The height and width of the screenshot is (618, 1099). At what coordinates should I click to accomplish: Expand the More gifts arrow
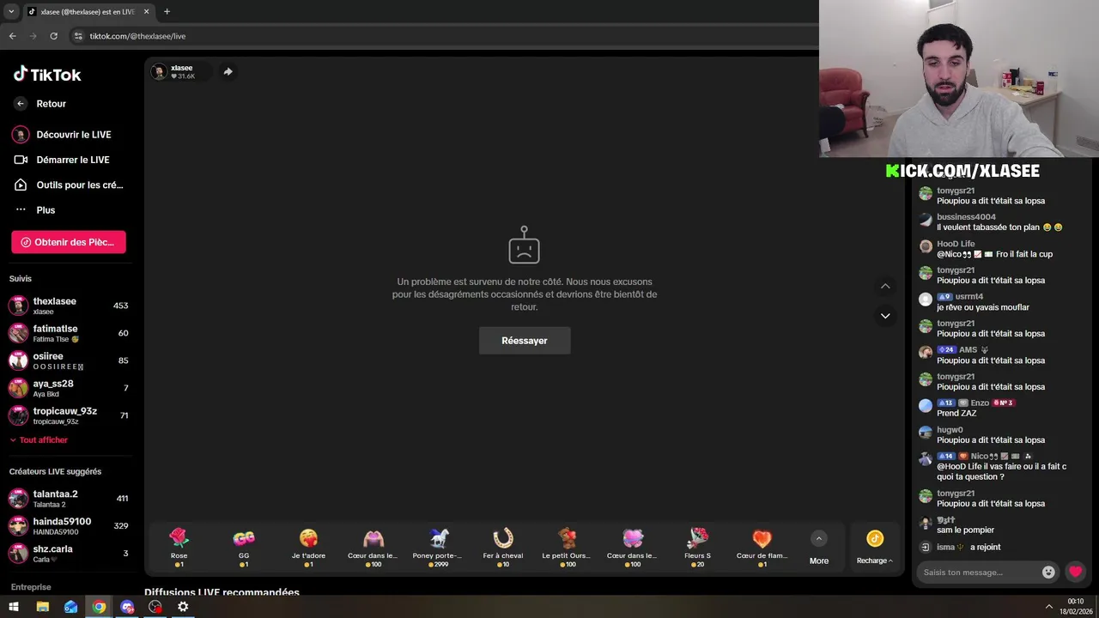819,539
